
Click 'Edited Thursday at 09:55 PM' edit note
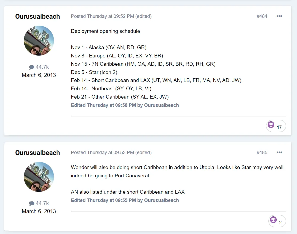coord(125,200)
